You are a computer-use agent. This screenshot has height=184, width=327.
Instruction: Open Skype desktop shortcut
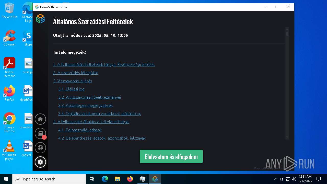coord(28,38)
